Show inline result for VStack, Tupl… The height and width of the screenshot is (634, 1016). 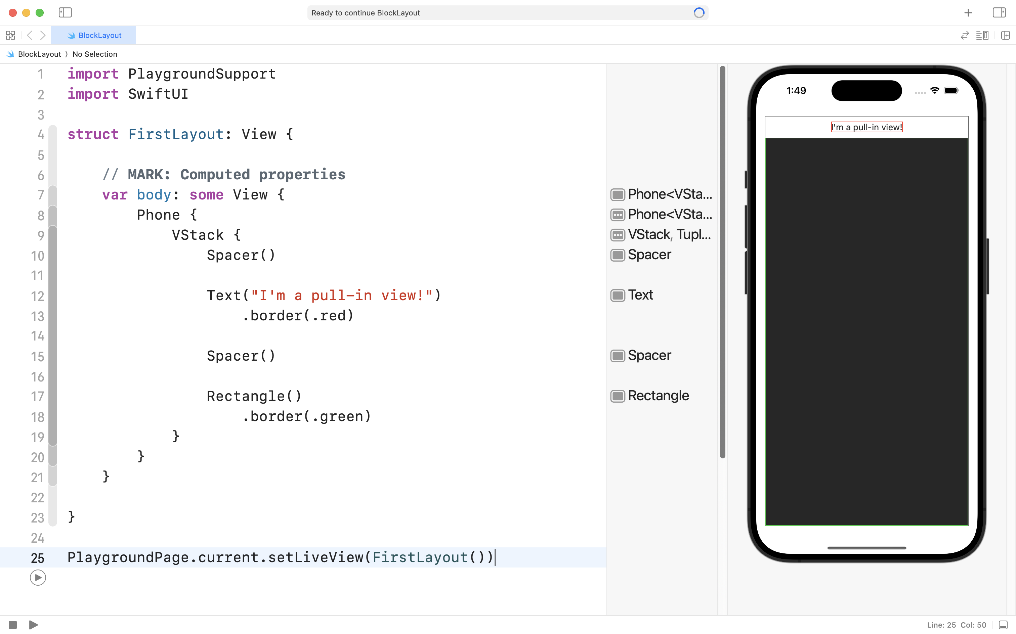click(x=618, y=235)
